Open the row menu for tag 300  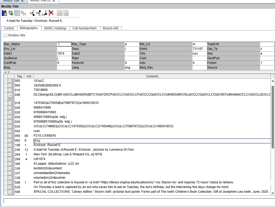click(10, 164)
